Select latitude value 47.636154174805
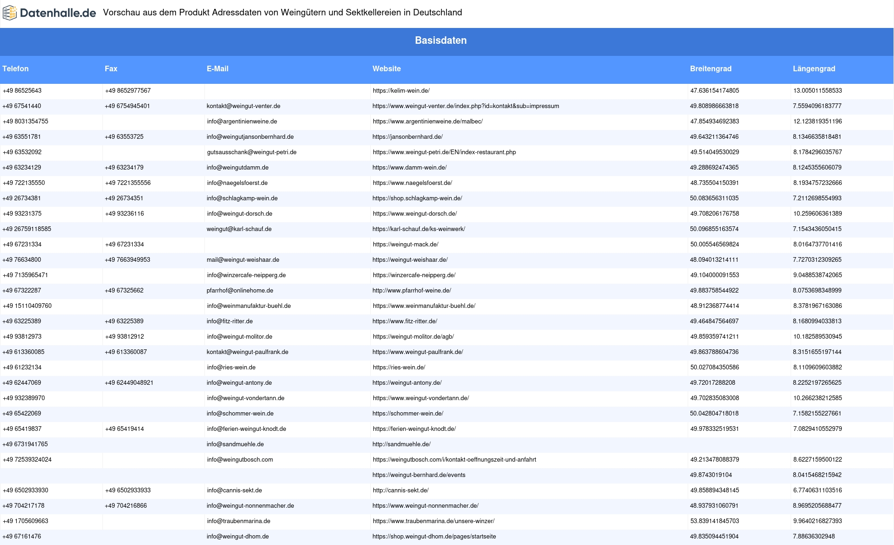The image size is (894, 545). pyautogui.click(x=714, y=91)
